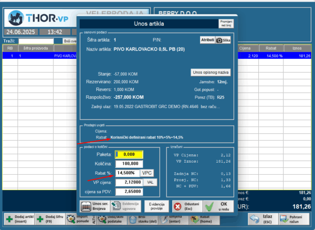Screen dimensions: 315x230
Task: Click the Revers 1,000 KOM value
Action: pos(124,89)
